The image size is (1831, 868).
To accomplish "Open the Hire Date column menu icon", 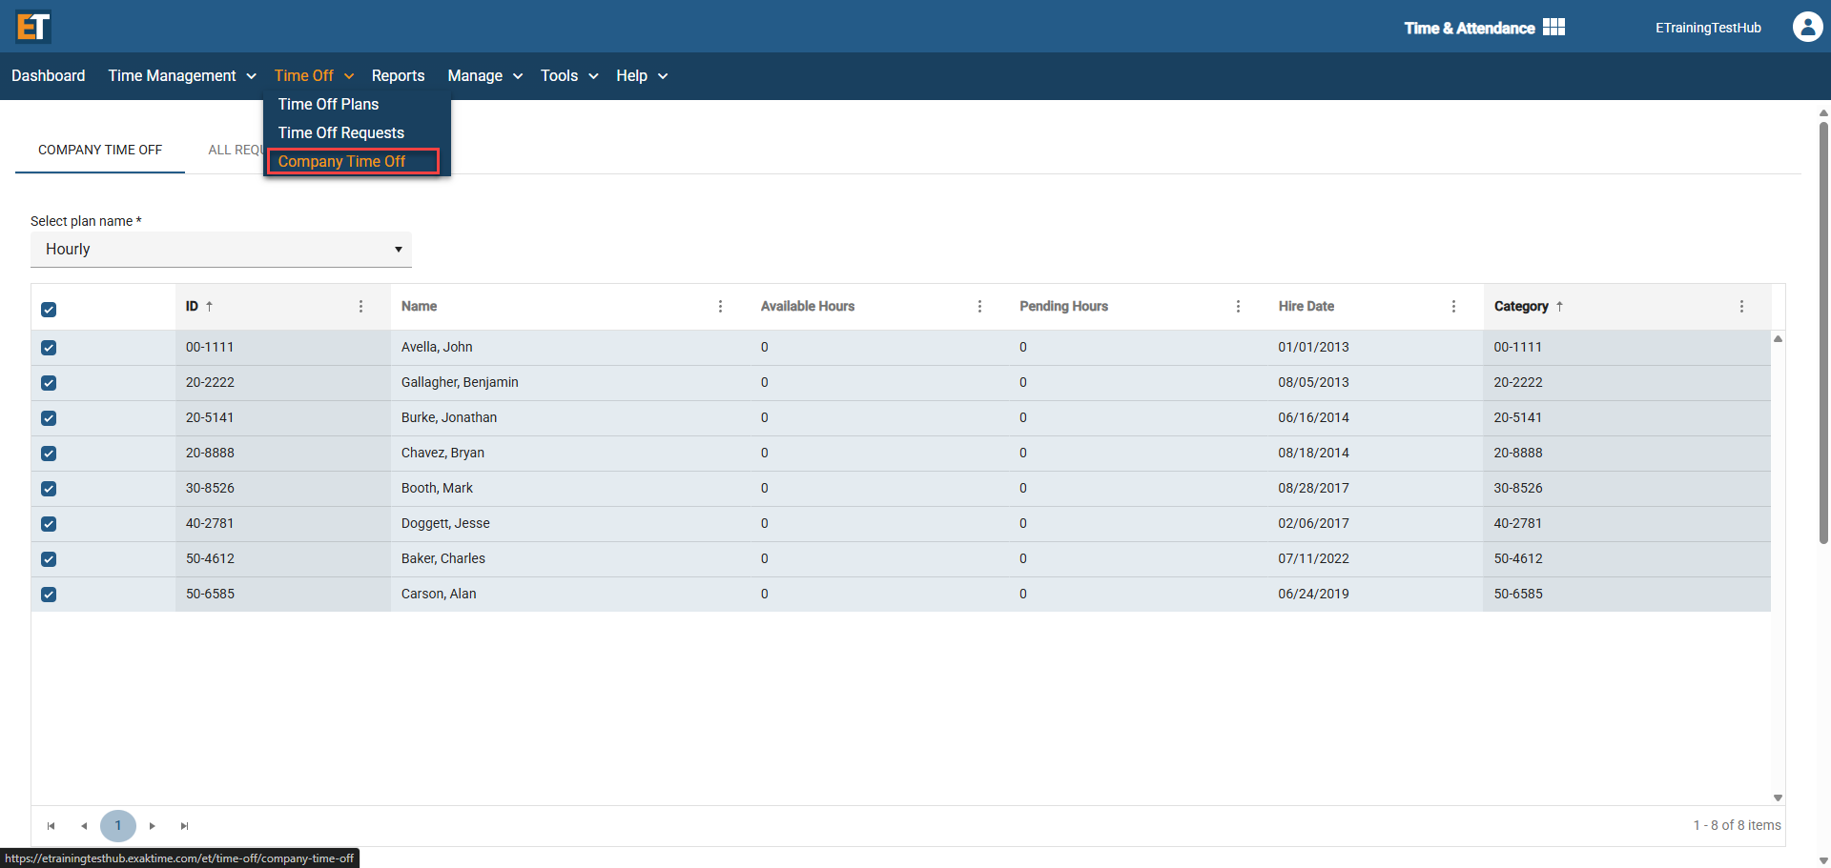I will [x=1453, y=306].
